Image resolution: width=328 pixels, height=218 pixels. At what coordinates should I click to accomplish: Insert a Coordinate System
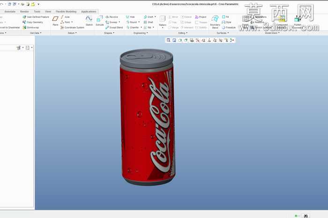click(72, 27)
